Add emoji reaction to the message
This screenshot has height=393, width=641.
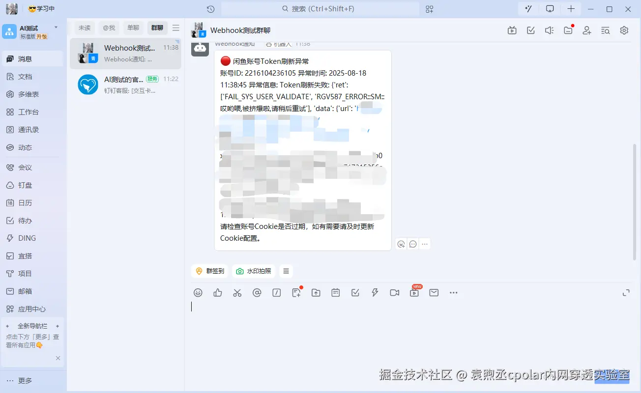coord(402,244)
